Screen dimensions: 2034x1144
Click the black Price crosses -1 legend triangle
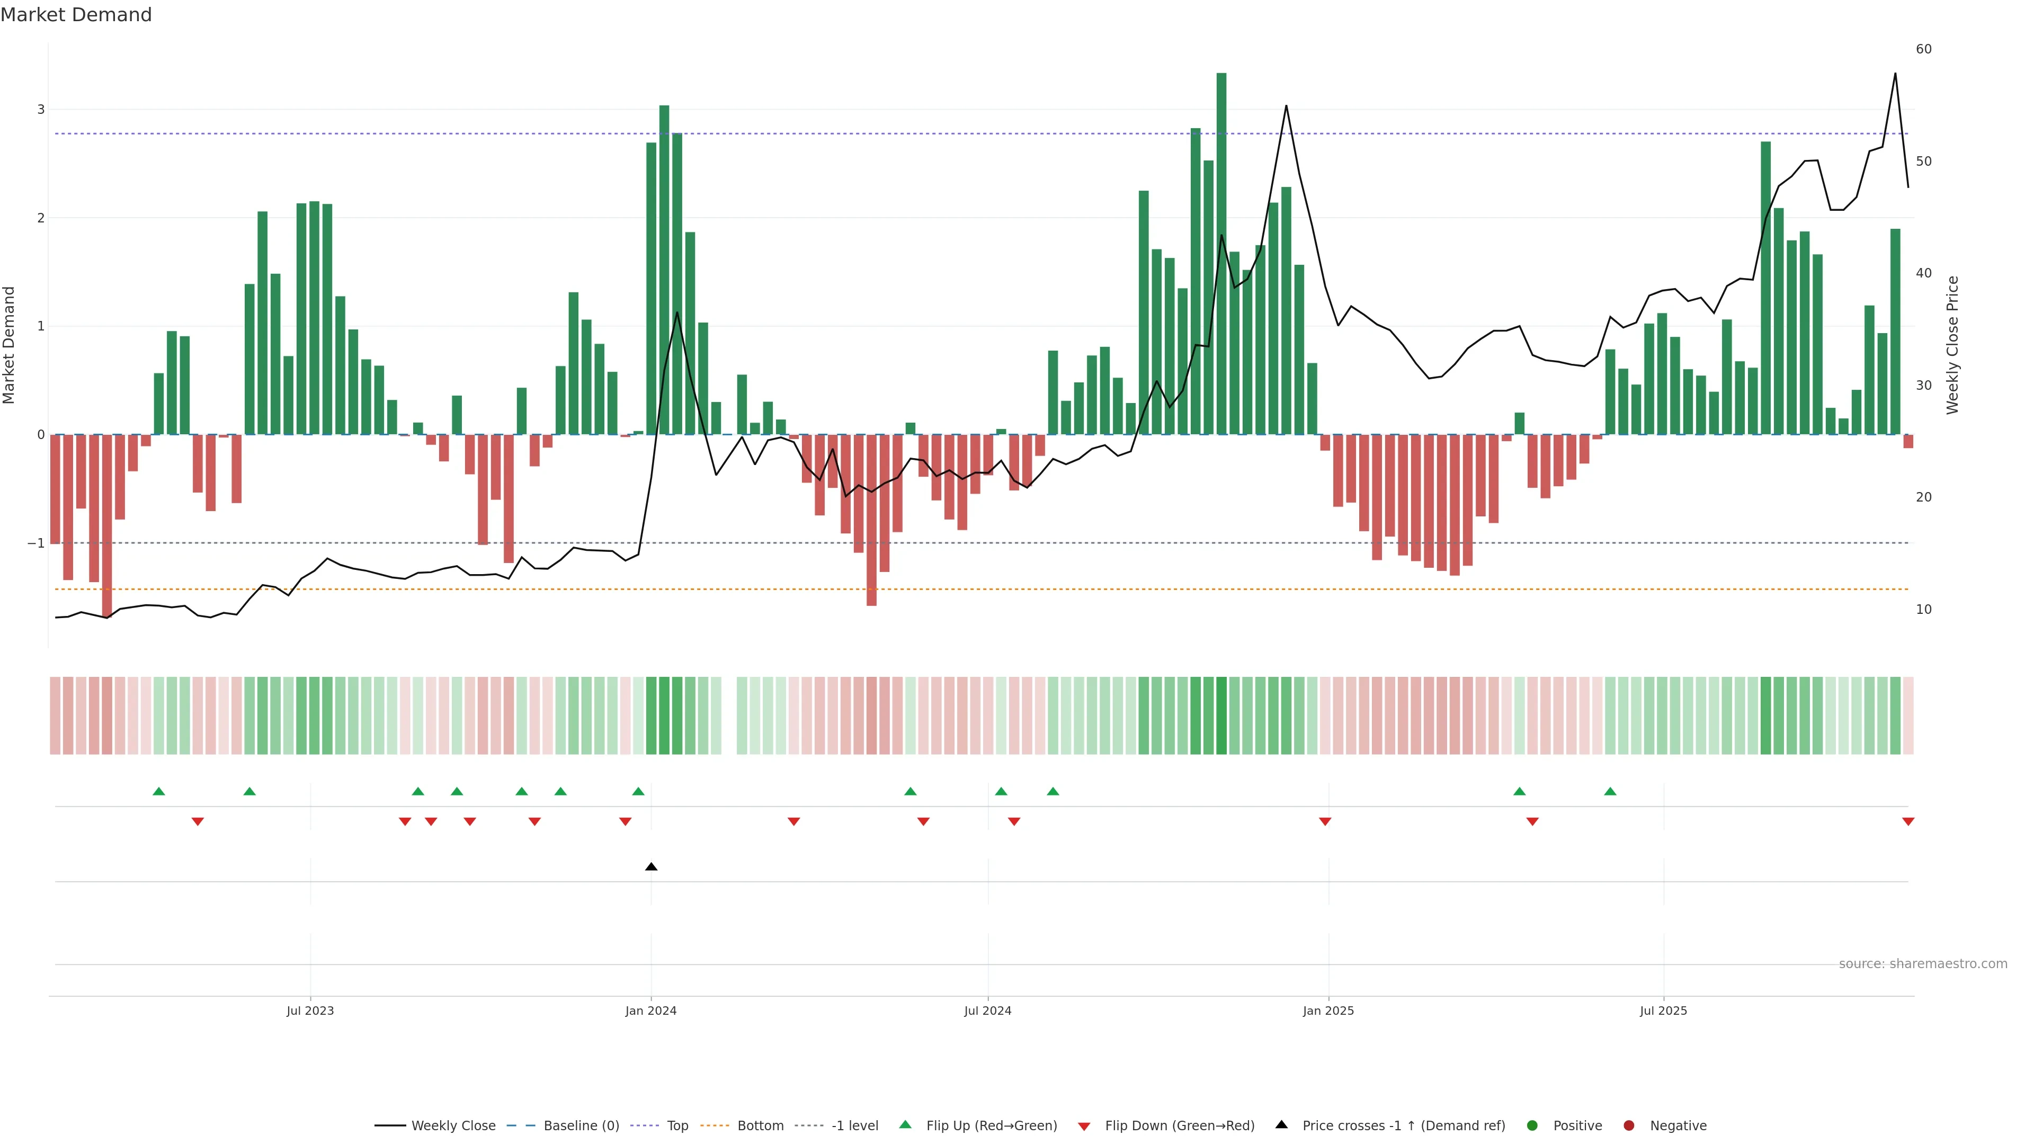[1281, 1124]
